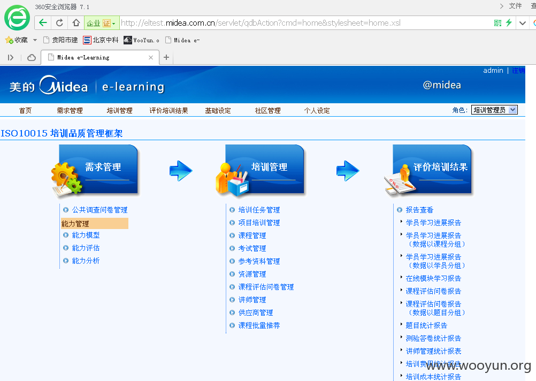Click bullet icon beside 公共调查问卷管理

pyautogui.click(x=66, y=210)
